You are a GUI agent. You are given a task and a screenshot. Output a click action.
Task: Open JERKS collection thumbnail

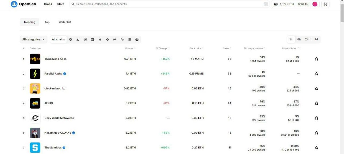[35, 103]
